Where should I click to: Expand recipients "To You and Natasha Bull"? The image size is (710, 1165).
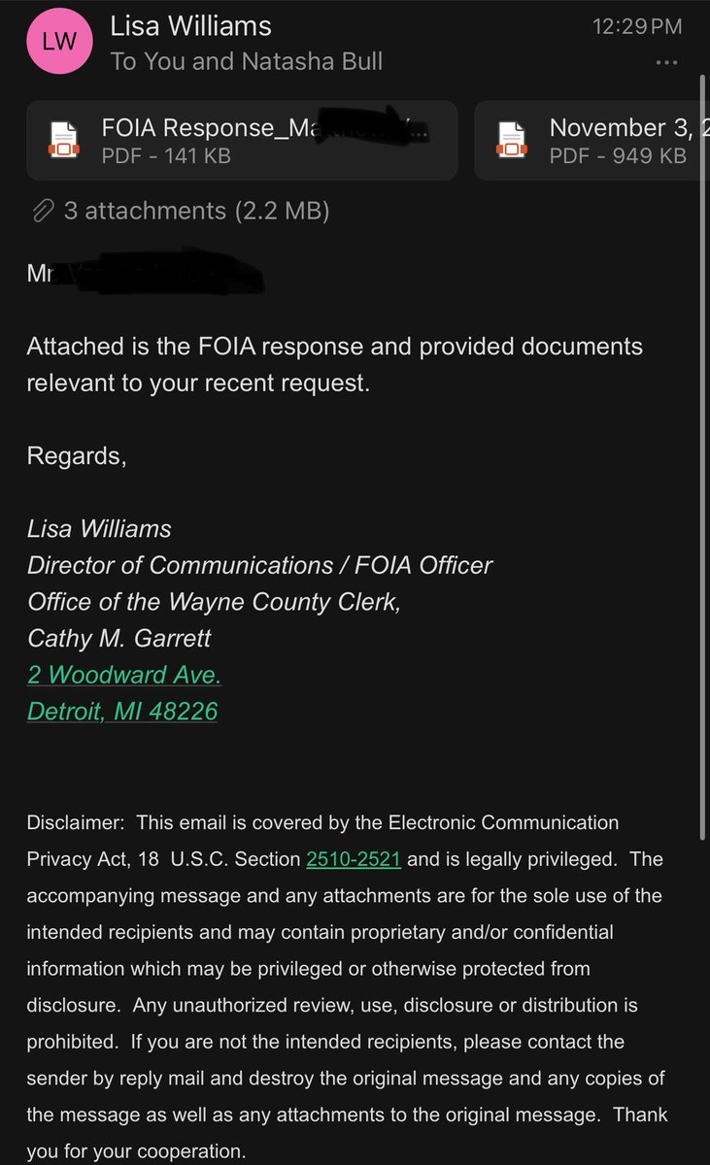247,61
